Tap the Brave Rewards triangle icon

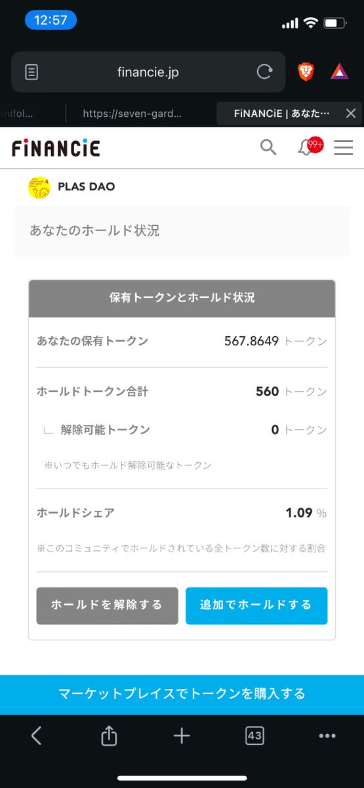339,72
